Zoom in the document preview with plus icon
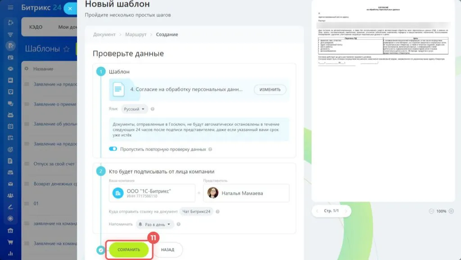This screenshot has width=461, height=260. coord(451,211)
